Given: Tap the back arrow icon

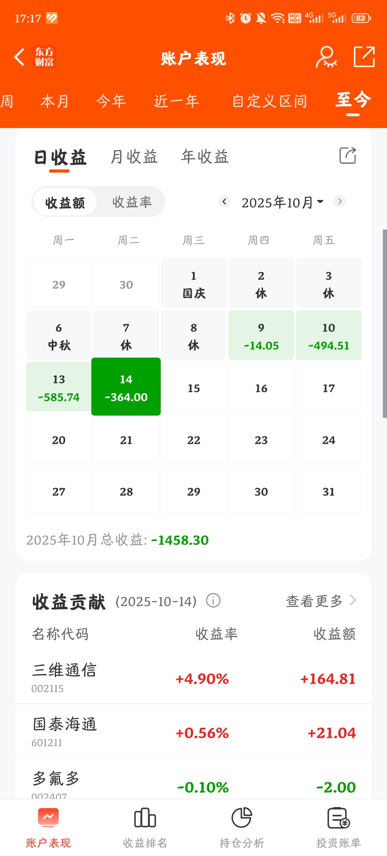Looking at the screenshot, I should tap(19, 57).
